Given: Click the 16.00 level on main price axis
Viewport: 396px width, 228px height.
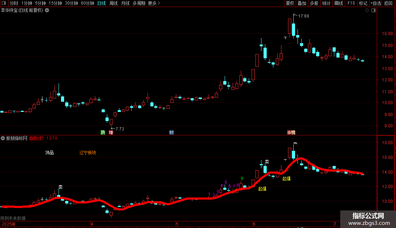Looking at the screenshot, I should click(x=387, y=34).
